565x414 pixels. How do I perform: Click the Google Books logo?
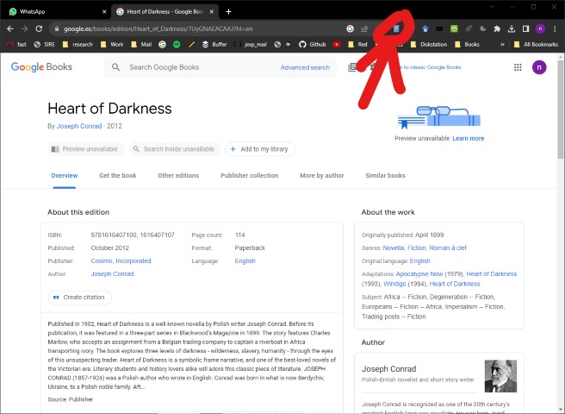pyautogui.click(x=41, y=67)
